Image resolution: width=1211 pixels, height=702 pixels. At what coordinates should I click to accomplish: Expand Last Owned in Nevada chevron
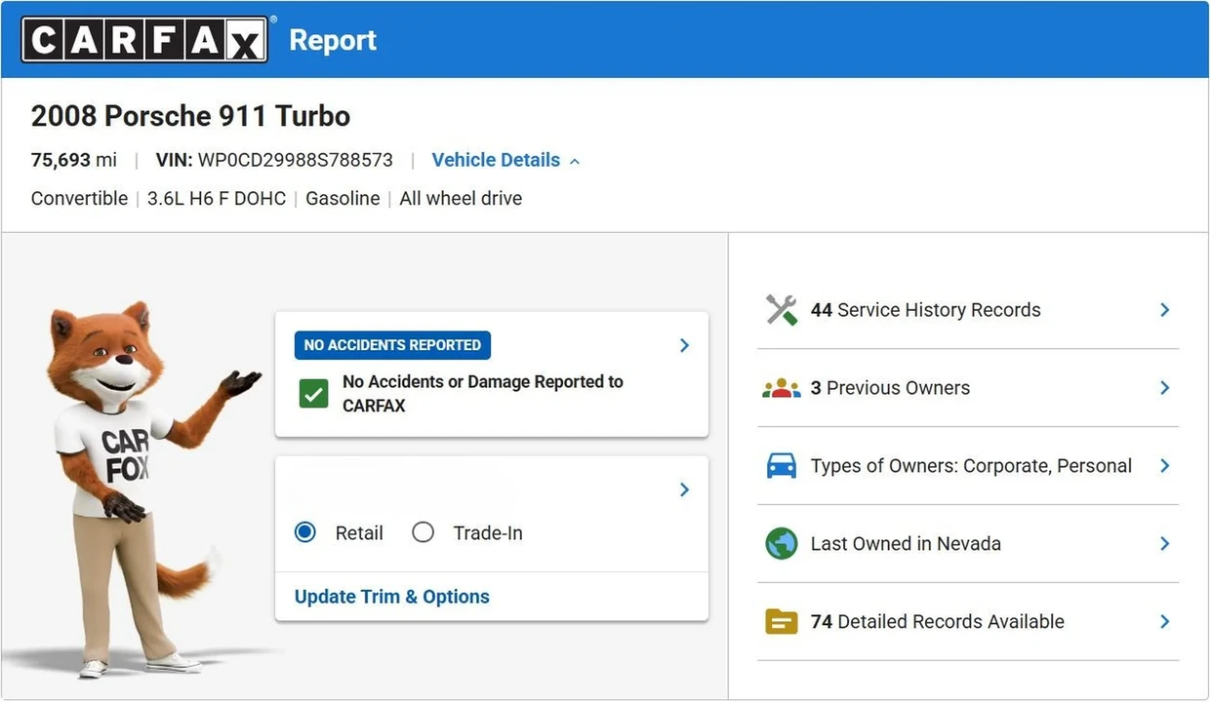coord(1164,544)
